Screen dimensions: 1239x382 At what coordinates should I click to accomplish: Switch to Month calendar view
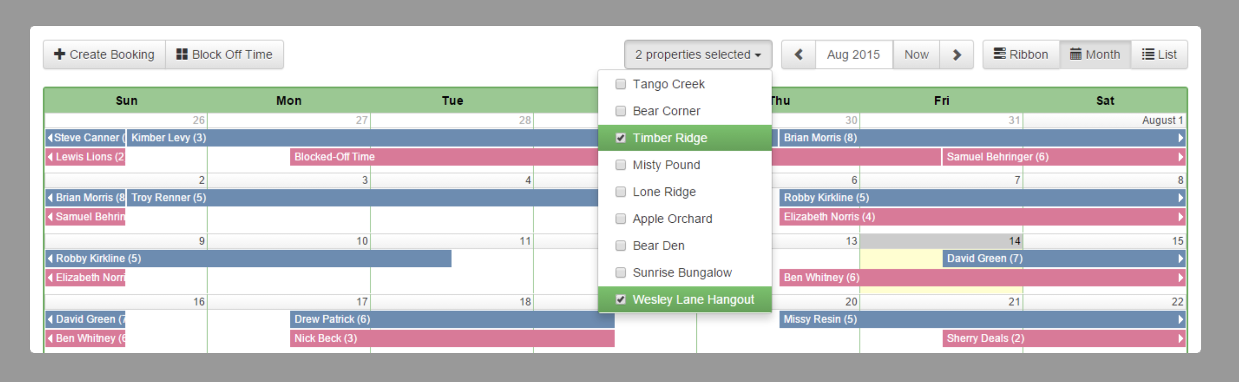click(x=1095, y=54)
